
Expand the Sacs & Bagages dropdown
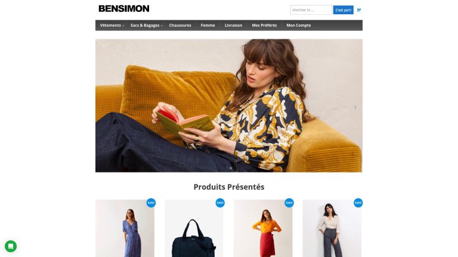click(147, 26)
